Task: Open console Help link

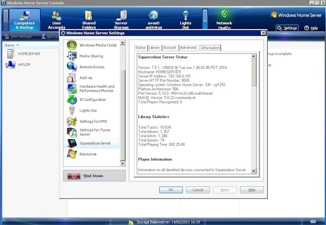Action: pos(311,28)
